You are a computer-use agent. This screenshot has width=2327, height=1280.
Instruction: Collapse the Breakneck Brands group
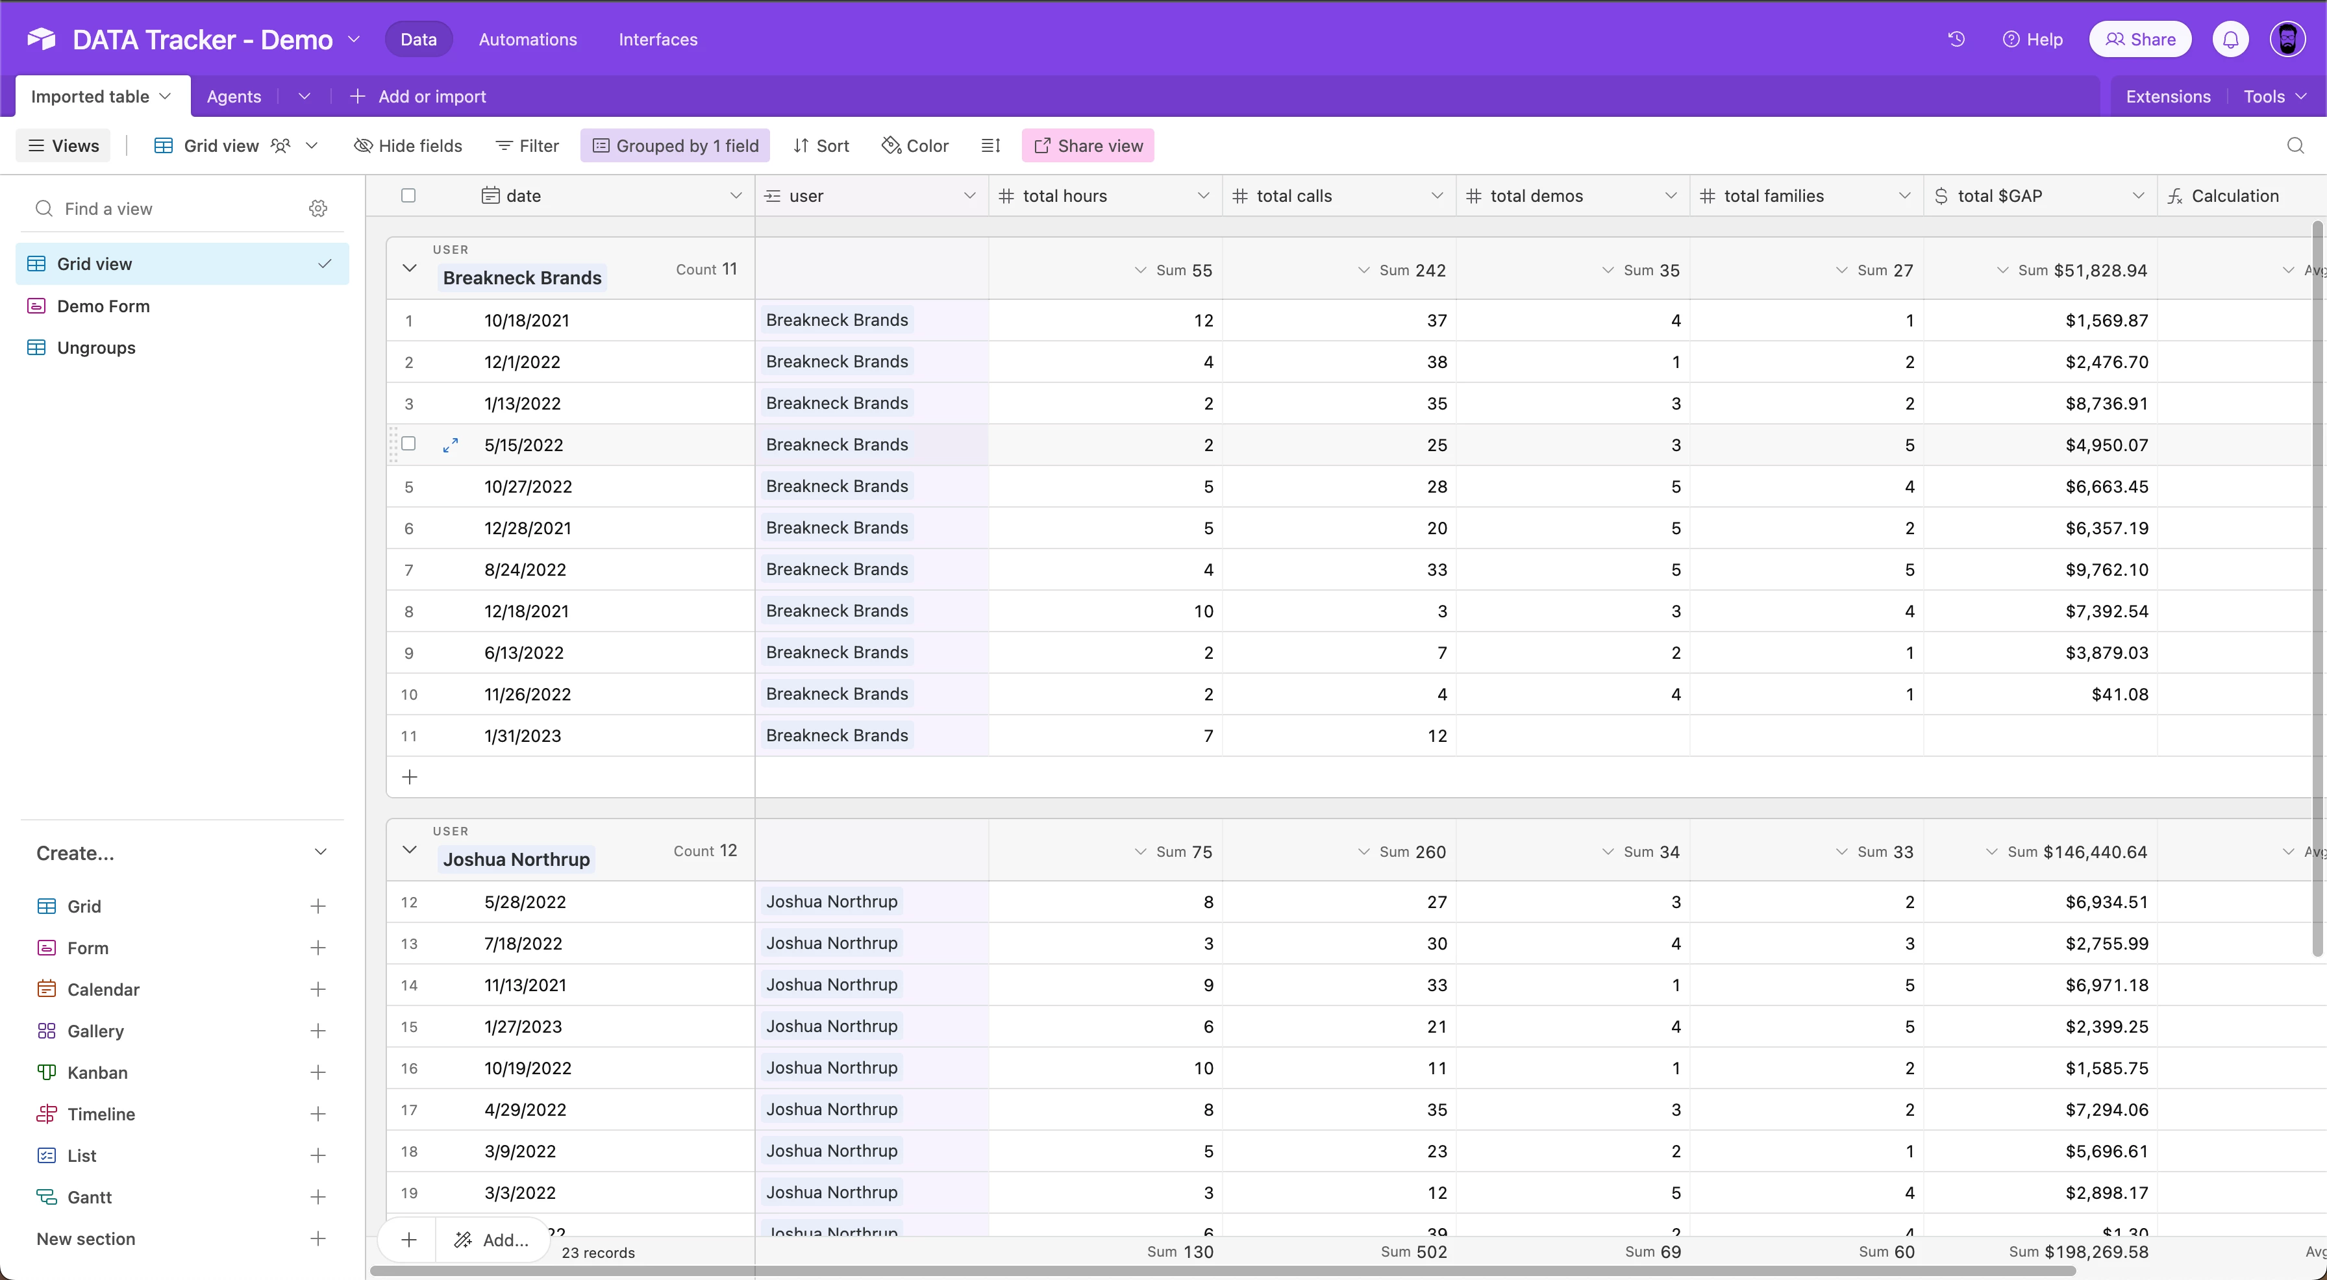409,268
